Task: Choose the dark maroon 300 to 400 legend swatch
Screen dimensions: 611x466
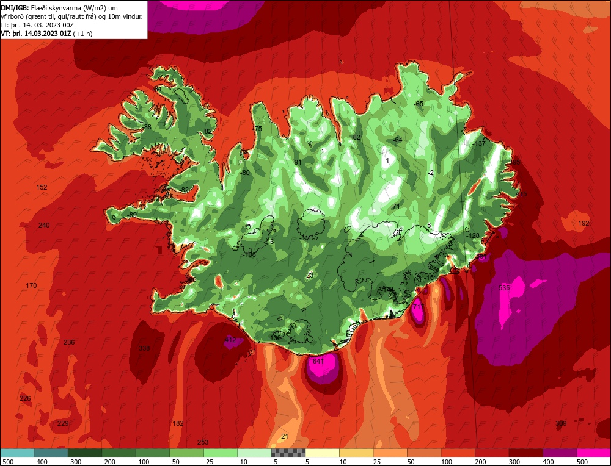Action: (526, 453)
